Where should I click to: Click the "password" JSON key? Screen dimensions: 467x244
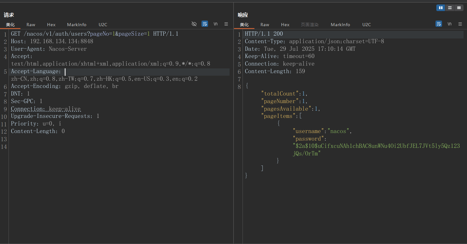[308, 139]
